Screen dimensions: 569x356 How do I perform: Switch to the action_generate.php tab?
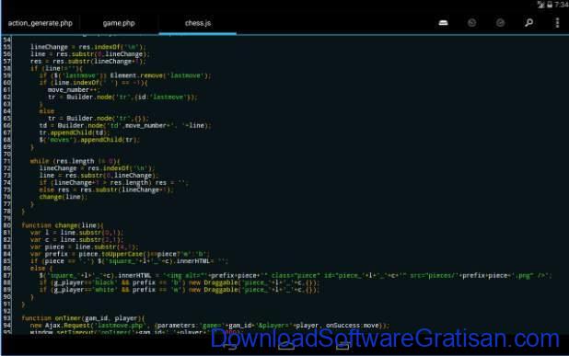41,23
